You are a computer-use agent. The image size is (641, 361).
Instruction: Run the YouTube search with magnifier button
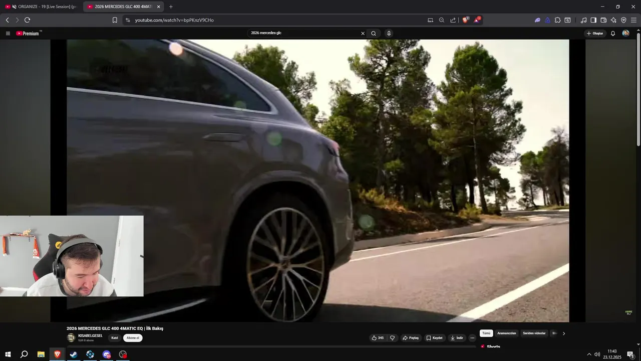[374, 33]
